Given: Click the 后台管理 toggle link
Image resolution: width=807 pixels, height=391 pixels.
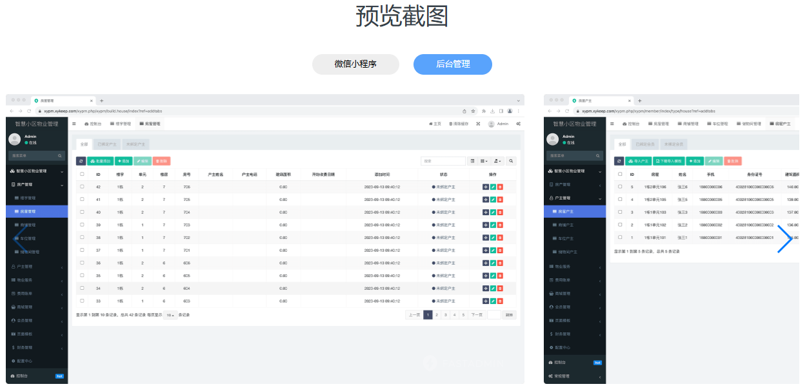Looking at the screenshot, I should (x=452, y=64).
